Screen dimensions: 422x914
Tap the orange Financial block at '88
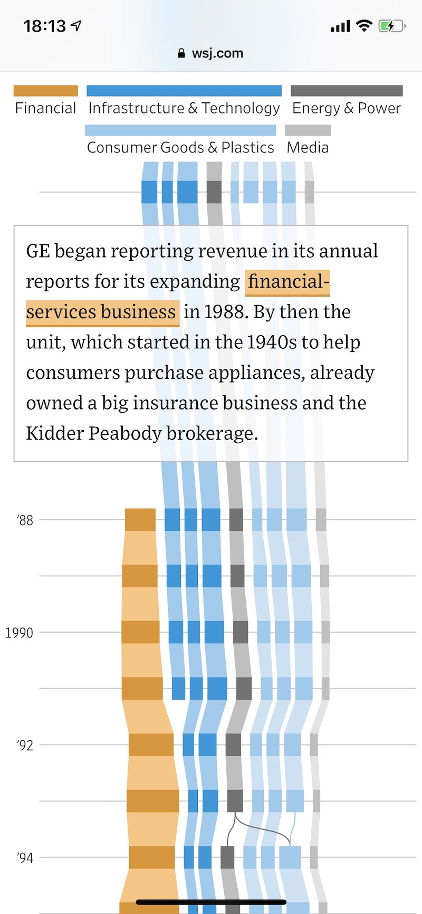pyautogui.click(x=140, y=520)
